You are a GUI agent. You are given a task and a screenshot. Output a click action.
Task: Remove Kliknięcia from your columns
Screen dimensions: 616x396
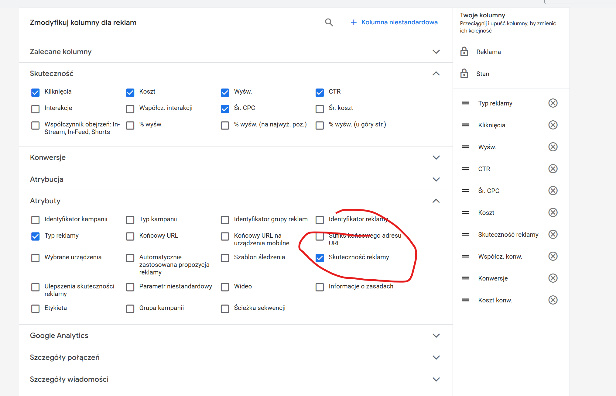click(553, 125)
